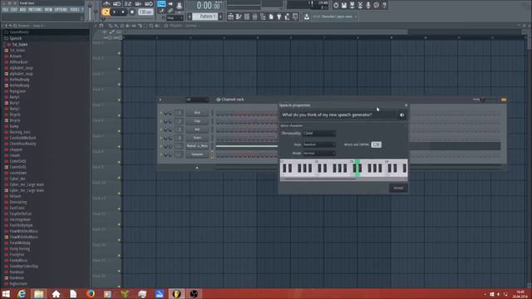This screenshot has width=532, height=299.
Task: Open the Mode dropdown in Speech properties
Action: (x=319, y=153)
